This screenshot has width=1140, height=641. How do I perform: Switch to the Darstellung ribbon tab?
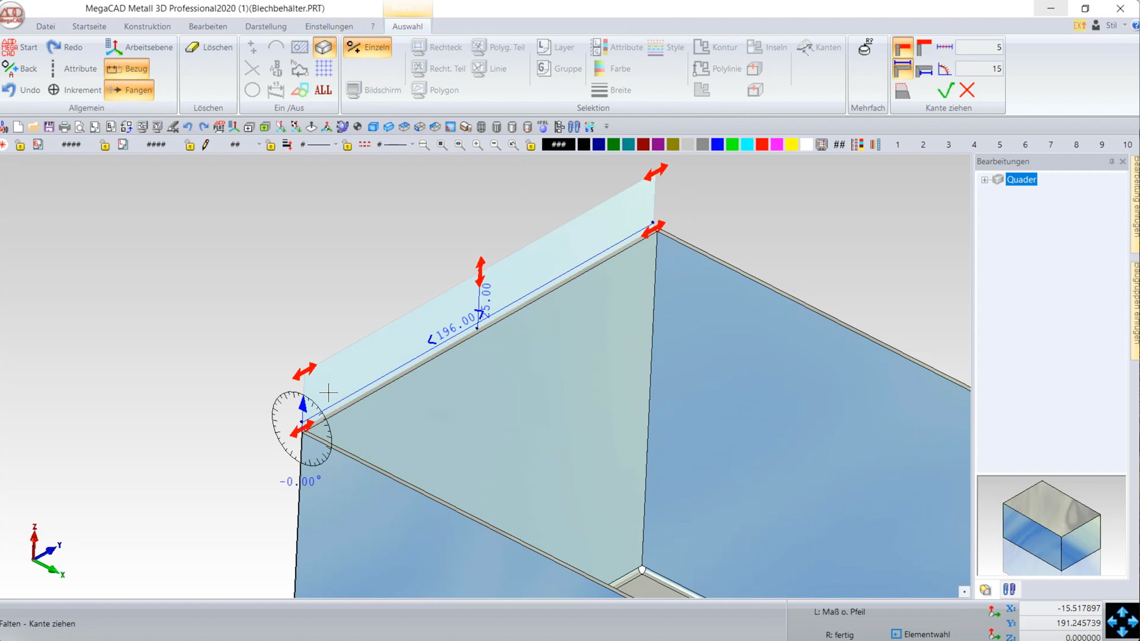point(265,26)
